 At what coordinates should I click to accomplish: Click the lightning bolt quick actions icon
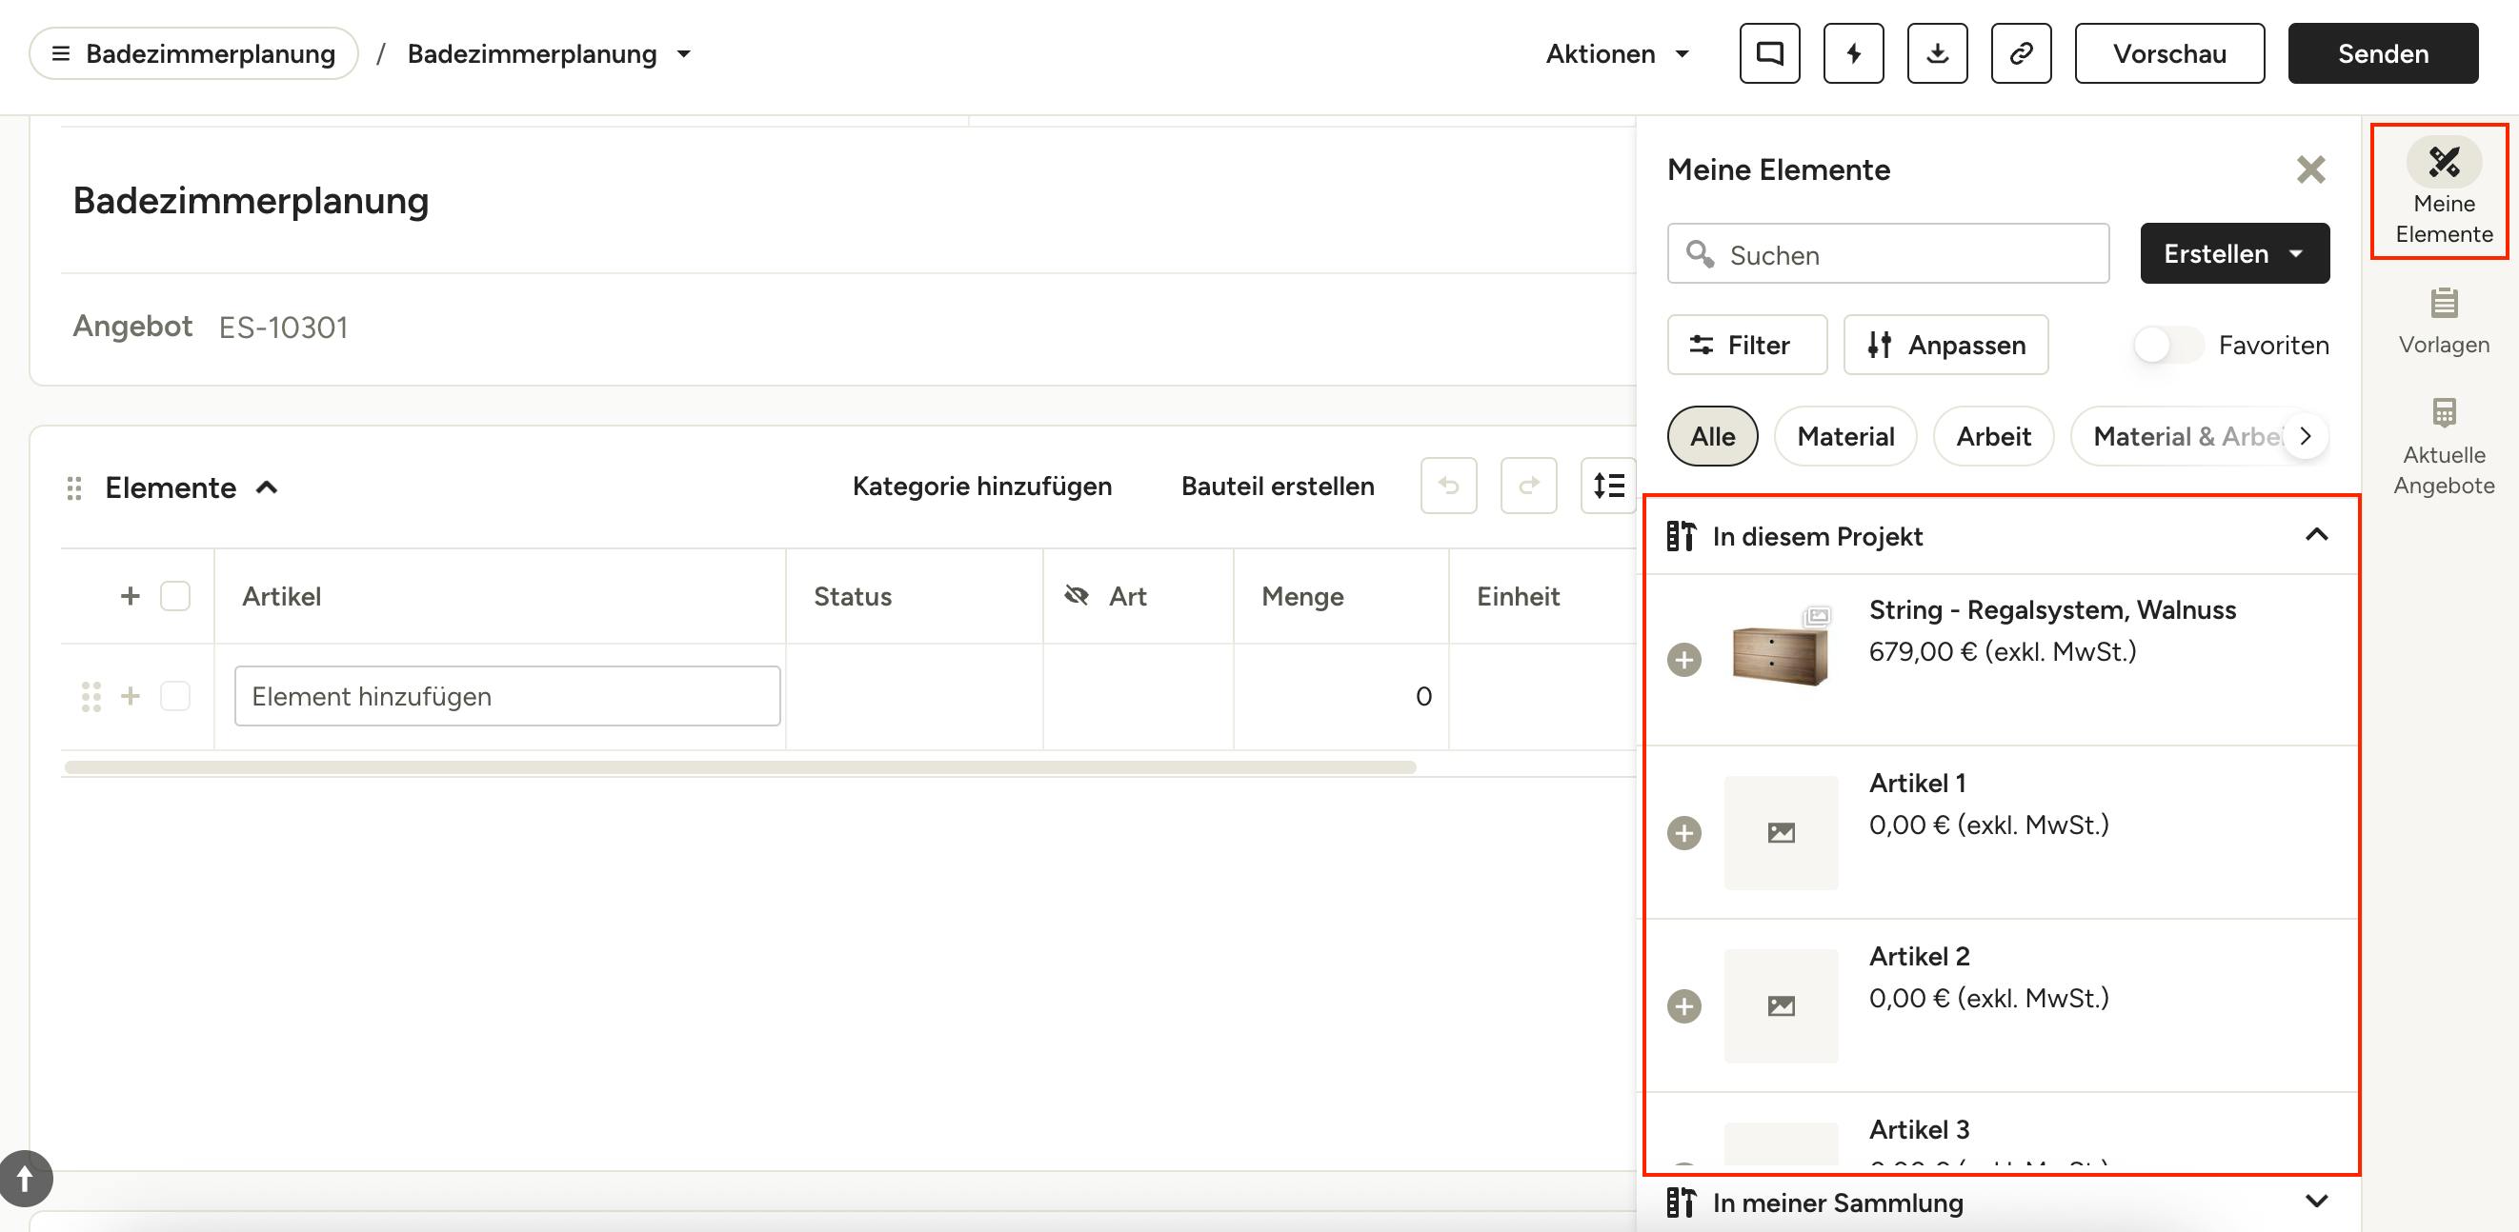pos(1853,53)
